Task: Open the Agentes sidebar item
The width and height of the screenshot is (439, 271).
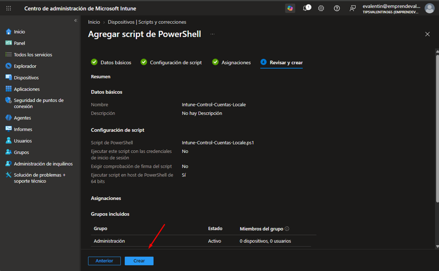Action: tap(22, 118)
